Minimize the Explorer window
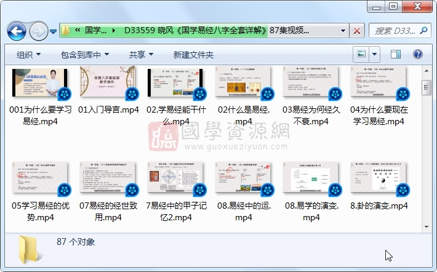This screenshot has height=272, width=437. 376,6
